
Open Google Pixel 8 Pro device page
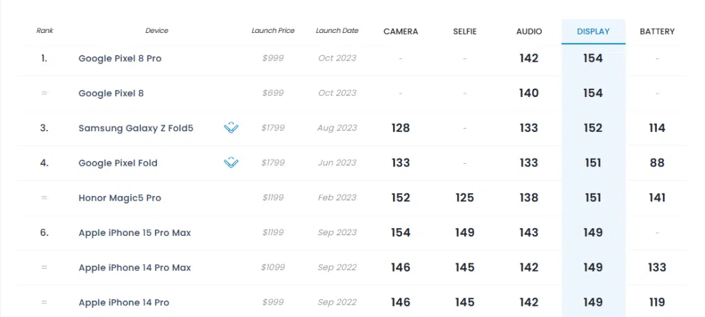click(120, 58)
